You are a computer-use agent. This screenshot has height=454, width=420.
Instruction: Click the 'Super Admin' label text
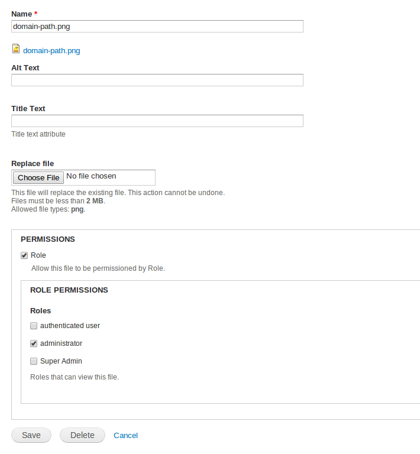[61, 361]
